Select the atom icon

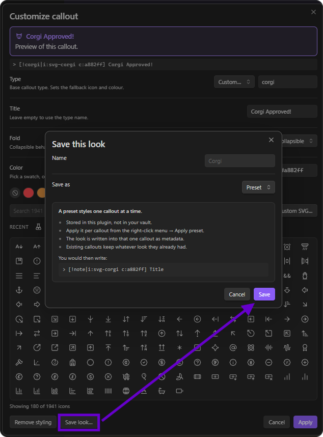coord(251,348)
